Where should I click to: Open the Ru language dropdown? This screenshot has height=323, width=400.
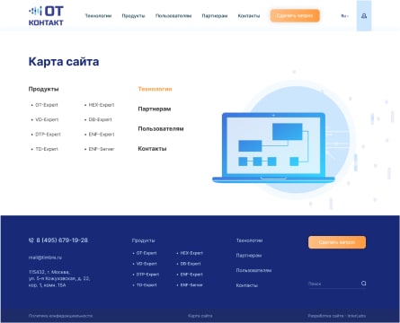pos(344,16)
